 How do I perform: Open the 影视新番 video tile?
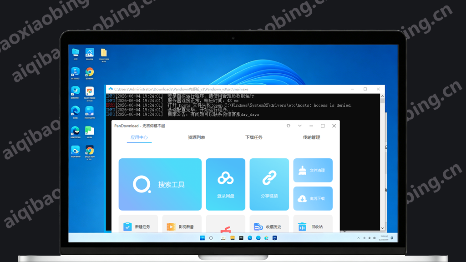point(182,225)
